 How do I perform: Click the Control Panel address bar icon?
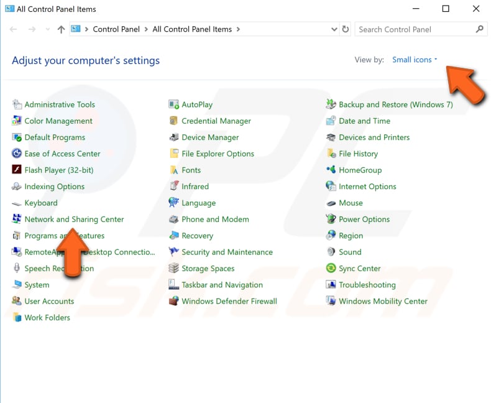click(x=75, y=29)
